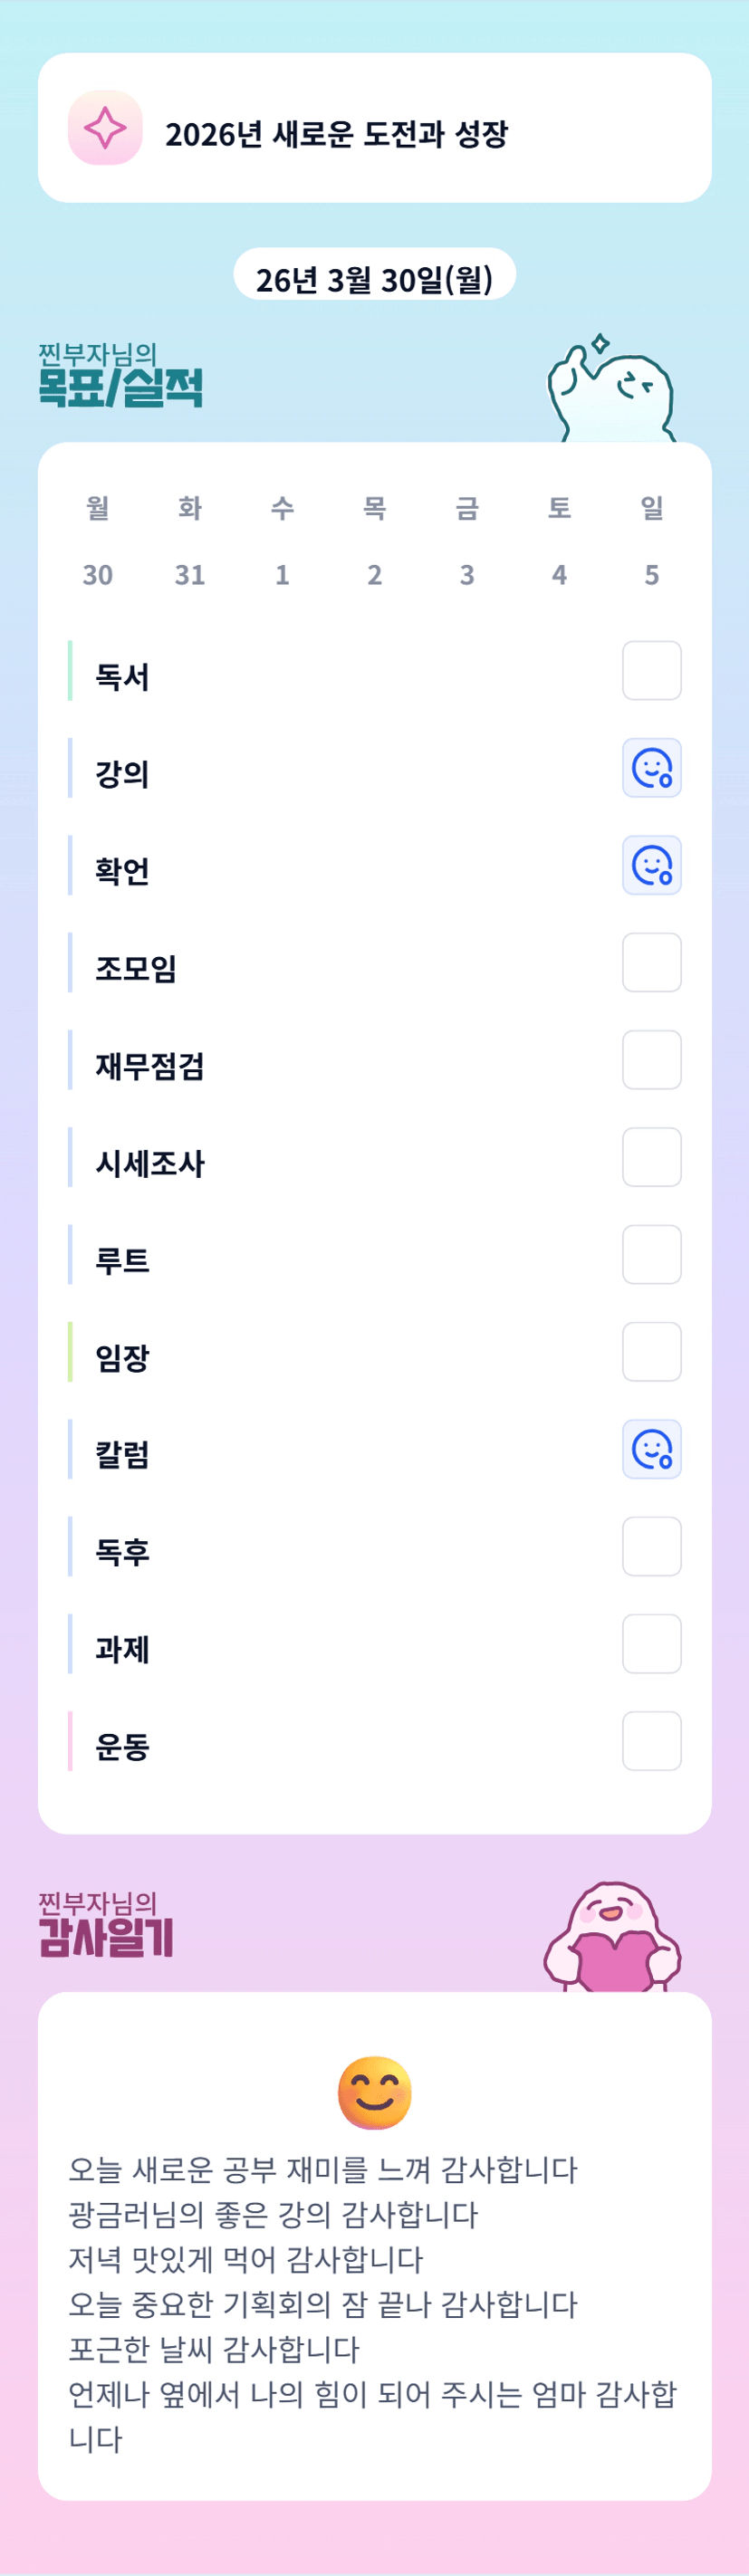This screenshot has width=749, height=2576.
Task: Tap the pink heart-holding mascot
Action: pyautogui.click(x=612, y=1938)
